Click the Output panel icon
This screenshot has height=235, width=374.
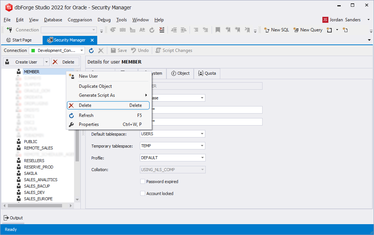(6, 218)
